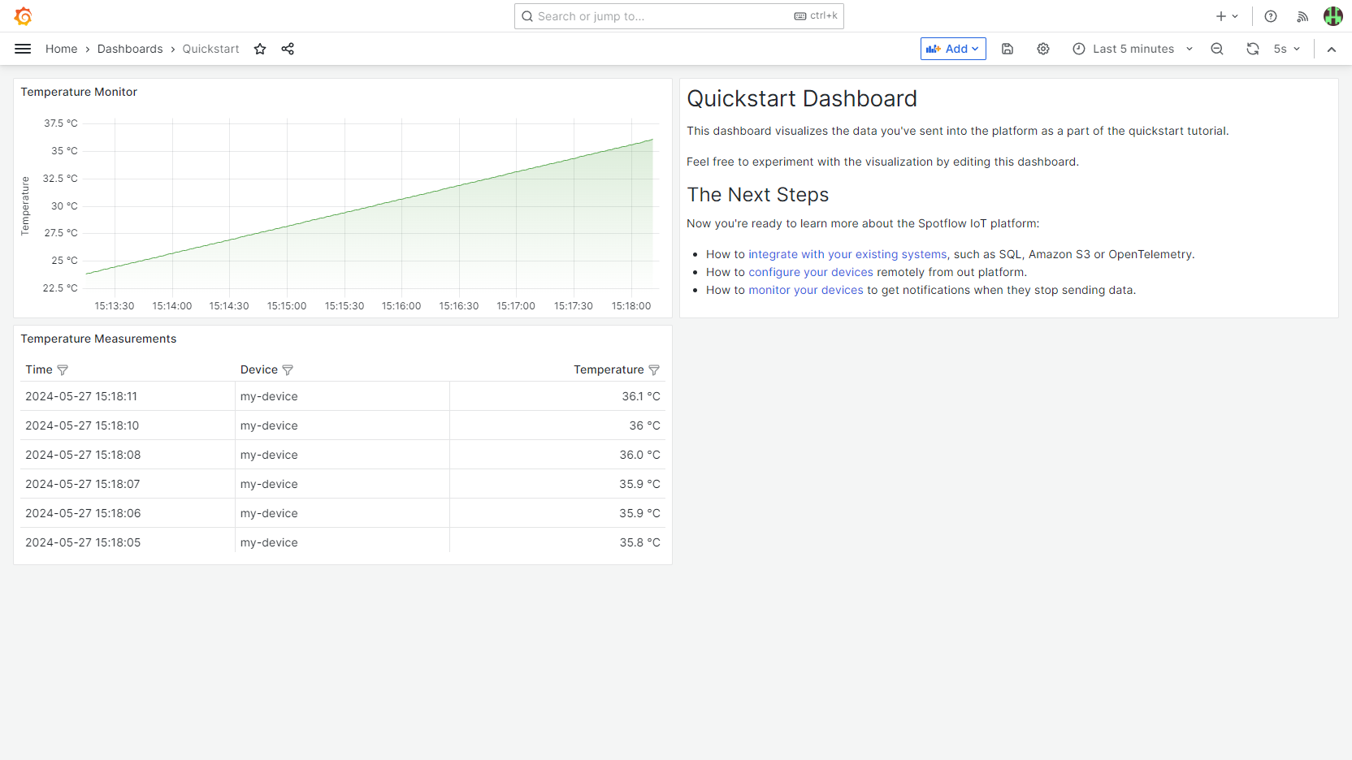Image resolution: width=1352 pixels, height=760 pixels.
Task: Go to Home breadcrumb
Action: 62,49
